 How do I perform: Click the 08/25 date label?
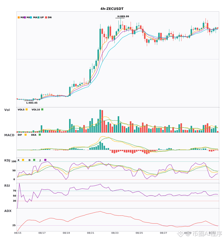(139, 233)
